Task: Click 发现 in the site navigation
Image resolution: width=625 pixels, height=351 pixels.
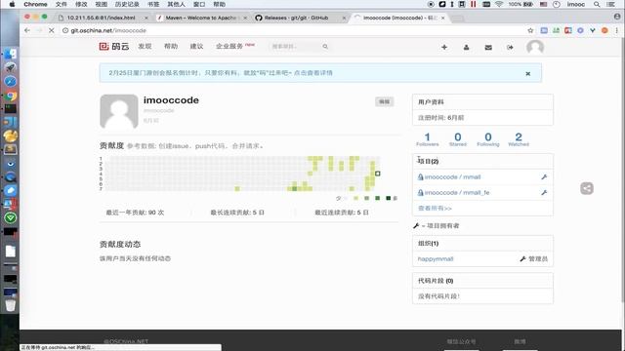Action: [145, 47]
